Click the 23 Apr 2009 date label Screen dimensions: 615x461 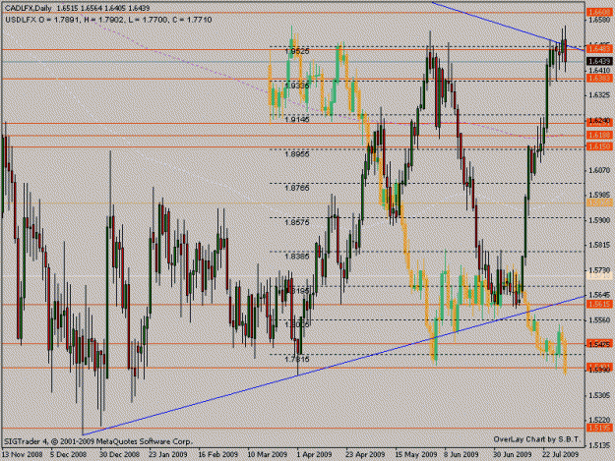click(365, 454)
